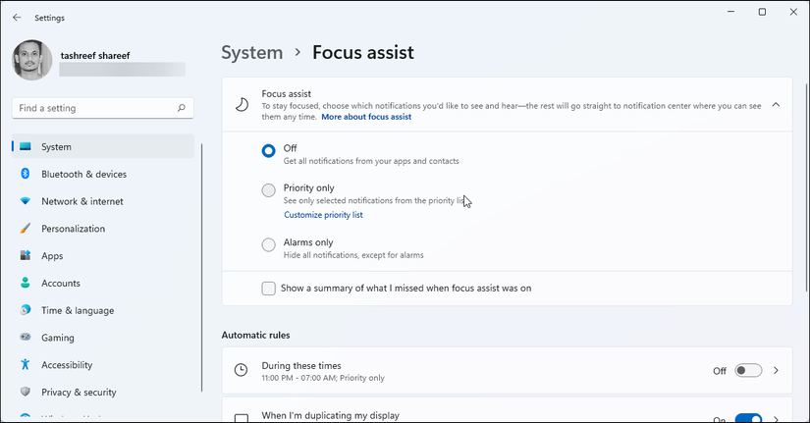Click the Accessibility figure icon
Viewport: 810px width, 423px height.
point(26,365)
